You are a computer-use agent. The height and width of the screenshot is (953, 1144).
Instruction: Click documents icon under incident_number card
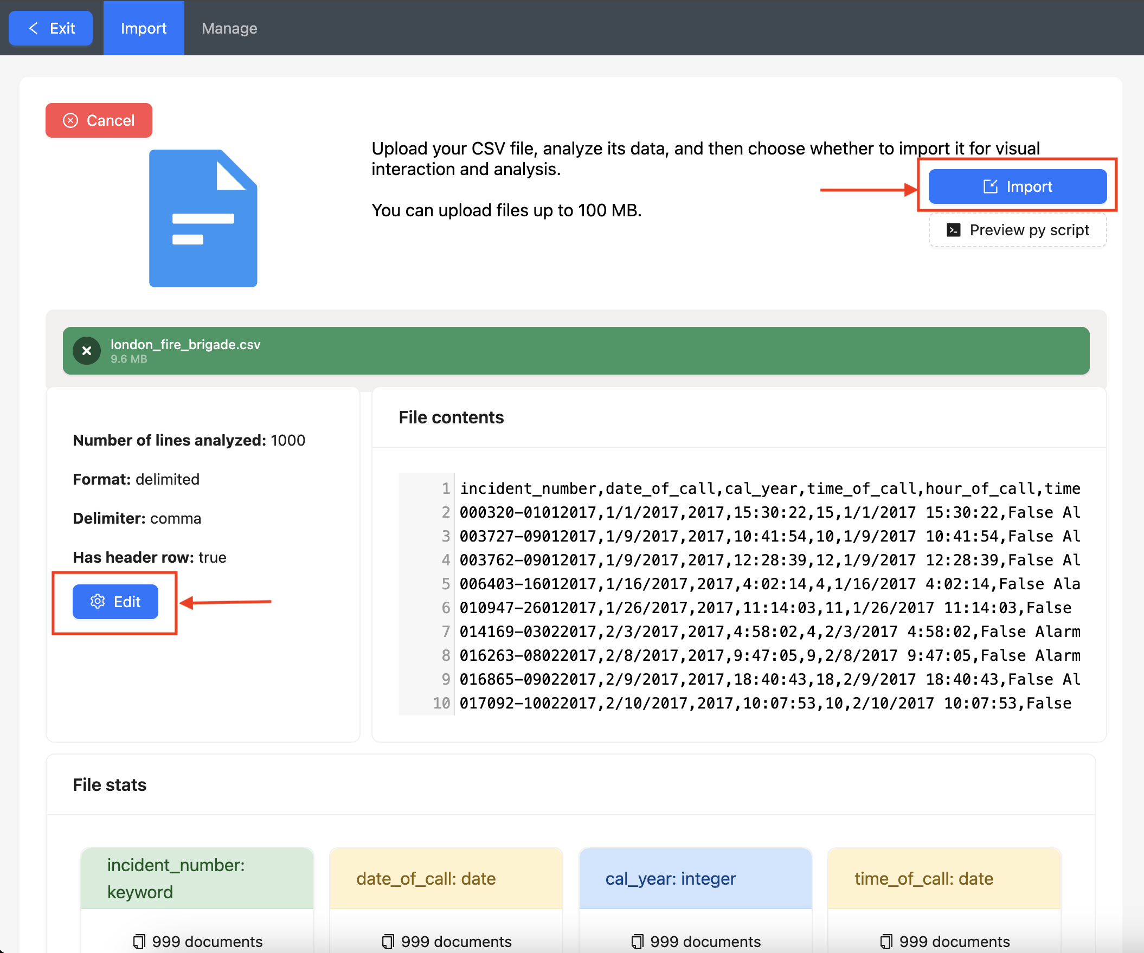click(x=139, y=941)
